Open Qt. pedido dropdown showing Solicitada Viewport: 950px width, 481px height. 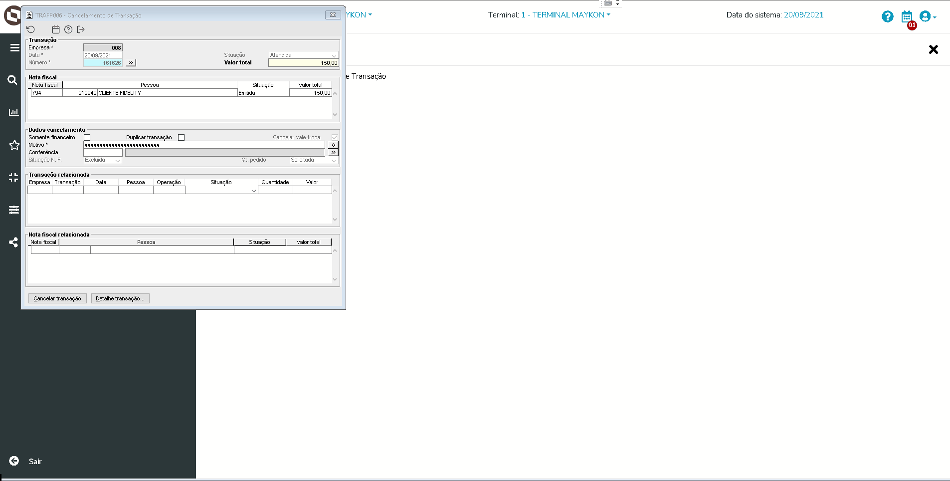pos(314,160)
